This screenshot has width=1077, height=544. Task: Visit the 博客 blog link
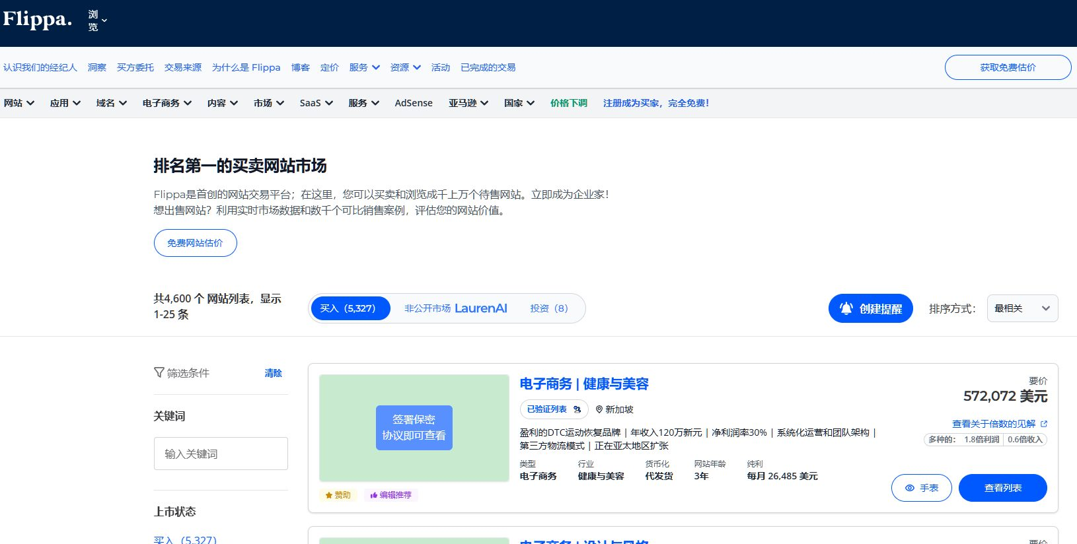(x=301, y=67)
